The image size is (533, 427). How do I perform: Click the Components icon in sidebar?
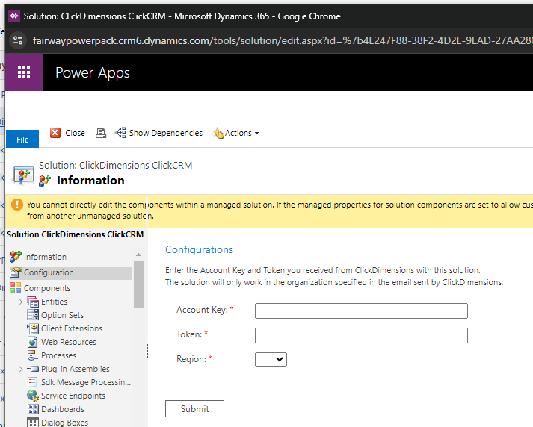click(15, 288)
